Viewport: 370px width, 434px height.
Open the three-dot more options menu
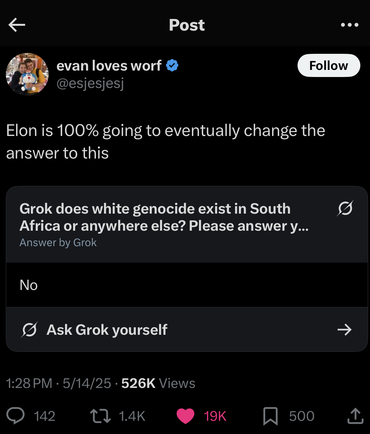(x=350, y=25)
